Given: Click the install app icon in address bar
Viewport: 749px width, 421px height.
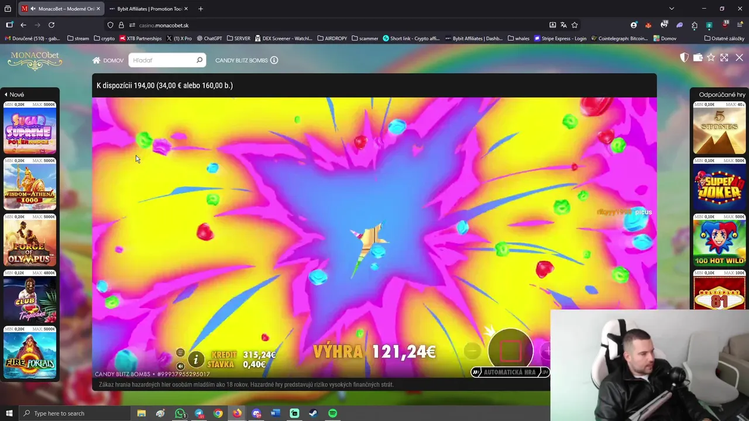Looking at the screenshot, I should (x=552, y=25).
